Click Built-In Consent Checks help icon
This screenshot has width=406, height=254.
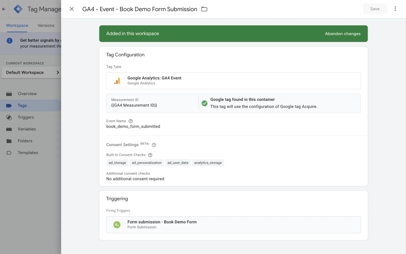coord(150,155)
